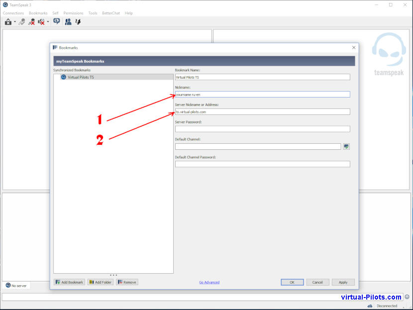Click the Cancel button
This screenshot has width=413, height=310.
point(317,282)
